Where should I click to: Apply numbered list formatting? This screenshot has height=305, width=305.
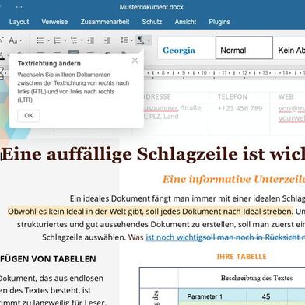click(x=57, y=40)
